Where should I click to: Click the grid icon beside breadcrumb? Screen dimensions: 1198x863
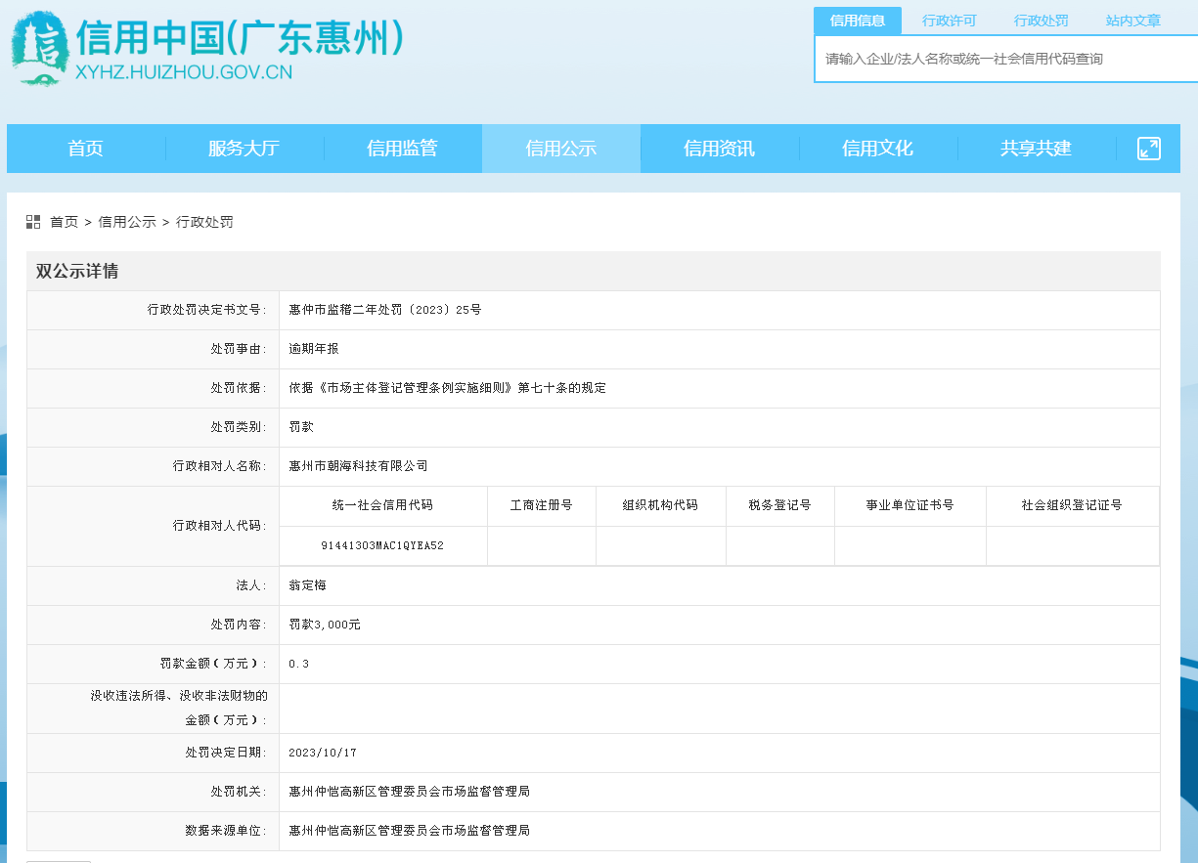[33, 222]
